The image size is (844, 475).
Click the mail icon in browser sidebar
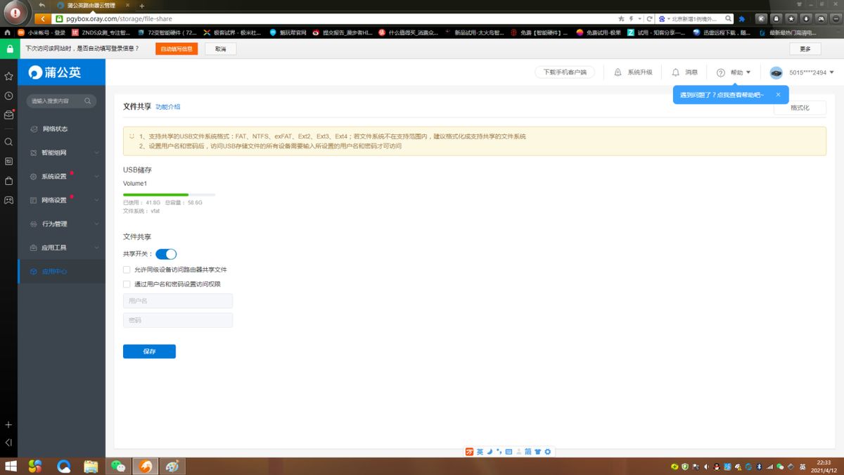click(8, 115)
